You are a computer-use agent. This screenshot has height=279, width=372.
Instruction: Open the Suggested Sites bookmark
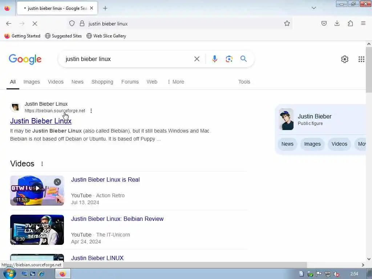tap(63, 36)
